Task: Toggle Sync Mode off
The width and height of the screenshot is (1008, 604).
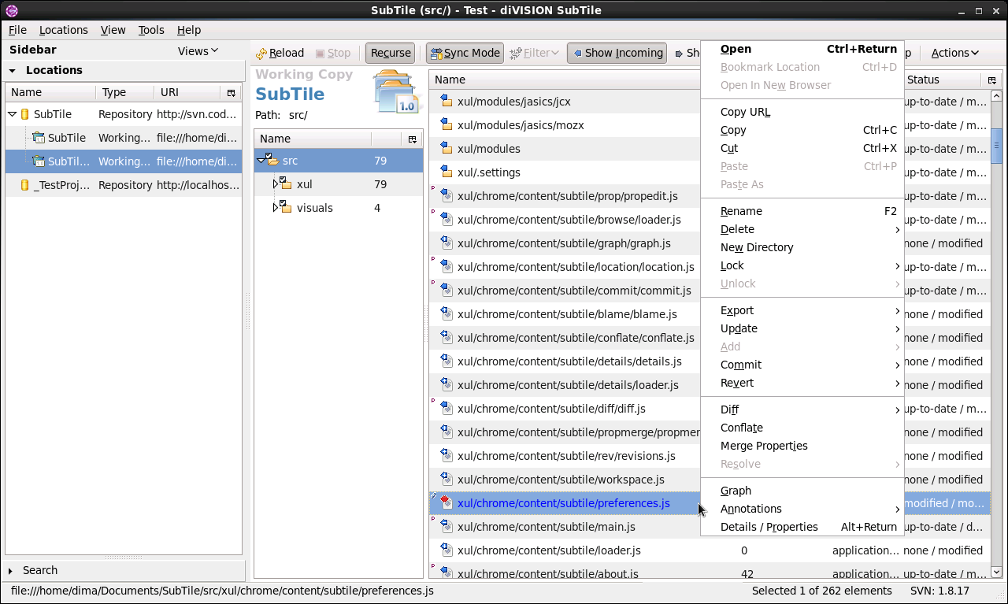Action: coord(465,52)
